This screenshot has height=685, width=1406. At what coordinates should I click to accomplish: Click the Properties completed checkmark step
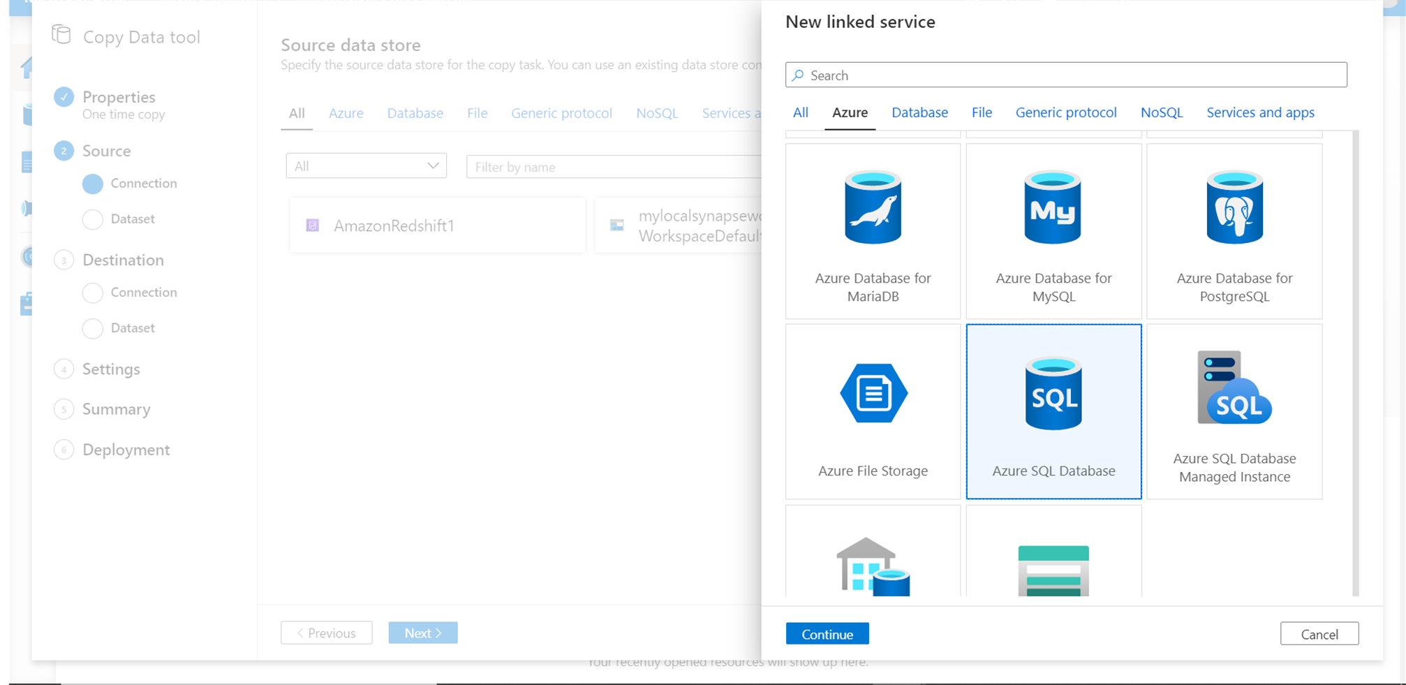[64, 97]
